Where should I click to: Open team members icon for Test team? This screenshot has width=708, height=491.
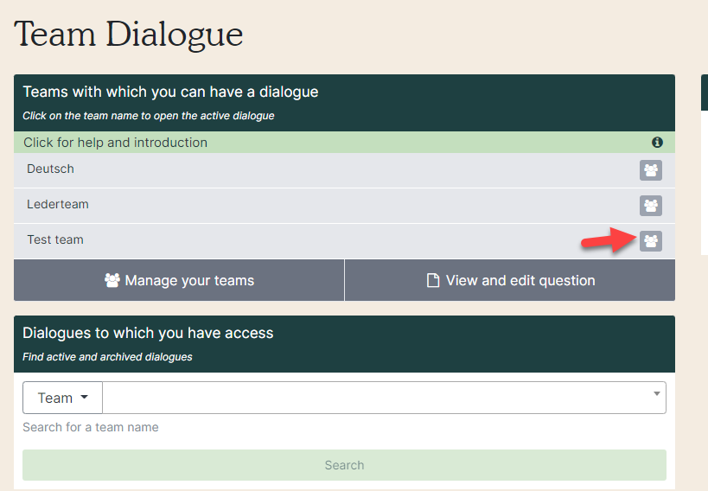coord(651,241)
